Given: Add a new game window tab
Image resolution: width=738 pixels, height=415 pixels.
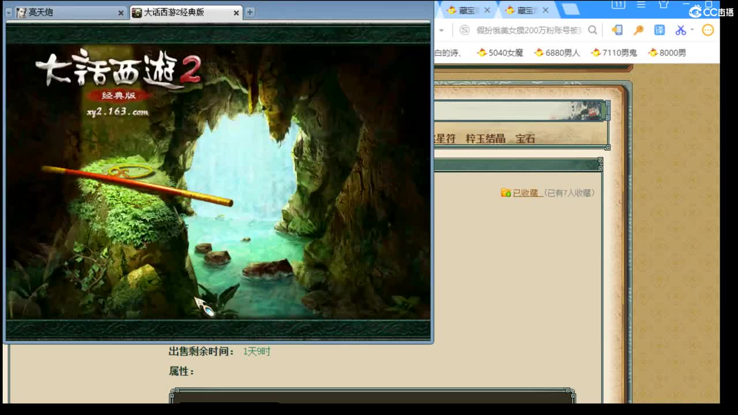Looking at the screenshot, I should tap(250, 12).
